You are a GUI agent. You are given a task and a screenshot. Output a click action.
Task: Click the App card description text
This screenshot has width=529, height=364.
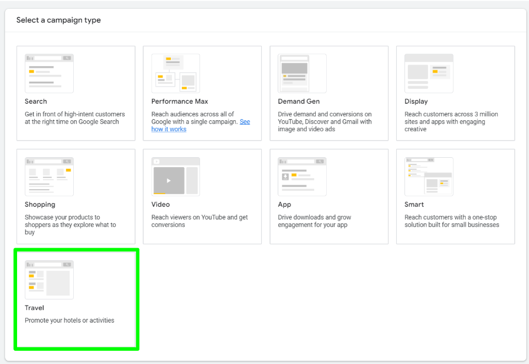pos(314,221)
